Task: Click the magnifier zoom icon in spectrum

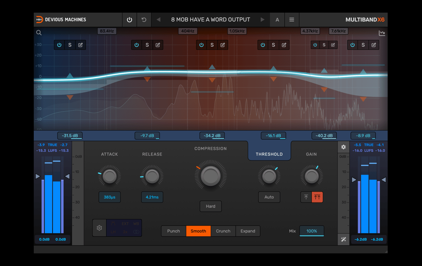Action: pyautogui.click(x=39, y=33)
